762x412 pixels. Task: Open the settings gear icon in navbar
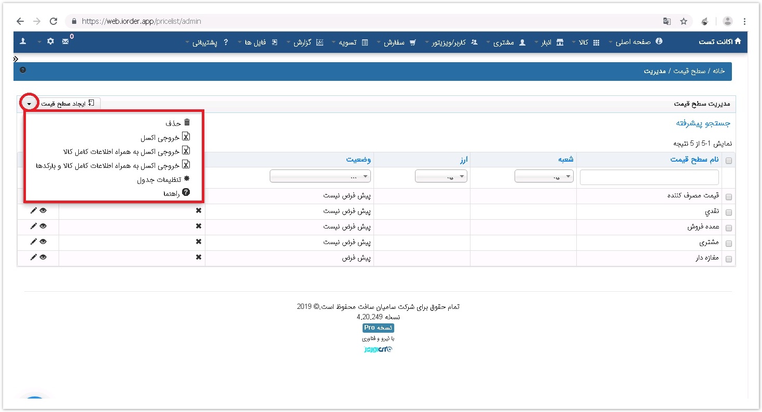[x=50, y=41]
